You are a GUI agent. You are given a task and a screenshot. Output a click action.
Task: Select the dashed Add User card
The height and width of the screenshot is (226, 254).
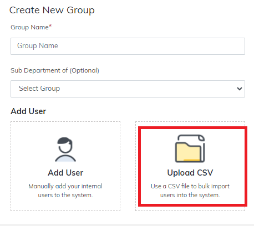click(x=65, y=166)
